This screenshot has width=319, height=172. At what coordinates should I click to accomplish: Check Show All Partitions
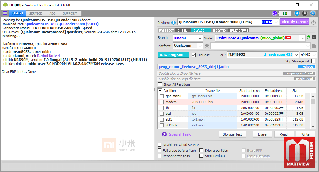(x=160, y=84)
